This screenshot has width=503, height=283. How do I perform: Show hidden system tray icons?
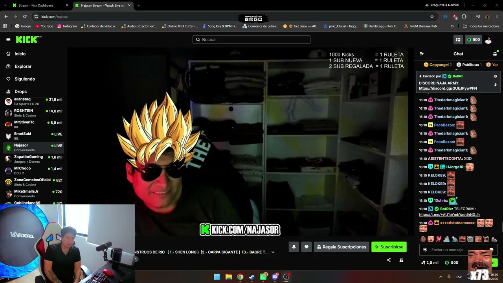pos(440,277)
